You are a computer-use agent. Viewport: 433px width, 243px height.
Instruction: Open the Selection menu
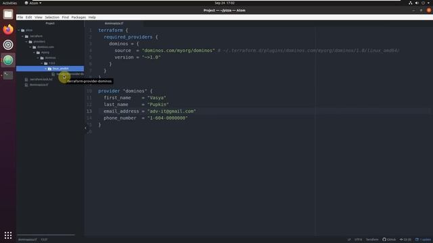click(52, 17)
